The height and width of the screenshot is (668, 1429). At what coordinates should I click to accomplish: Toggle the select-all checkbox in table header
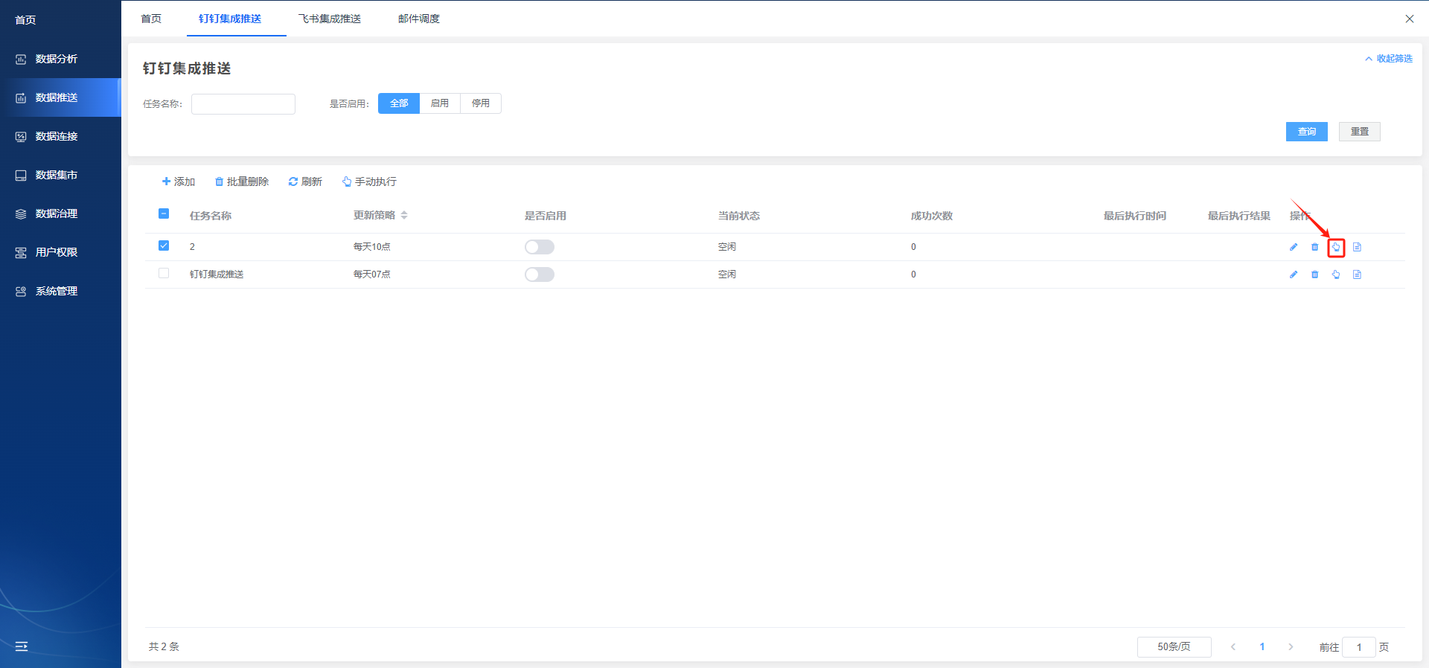tap(164, 213)
